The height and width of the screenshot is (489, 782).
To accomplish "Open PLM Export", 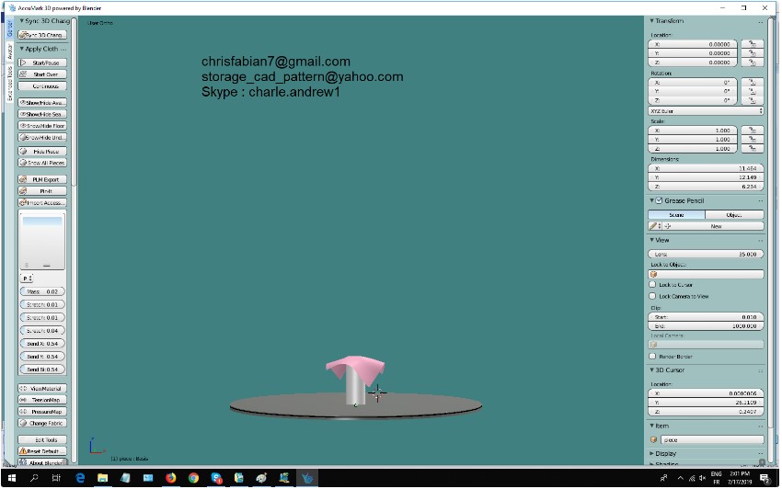I will coord(42,179).
